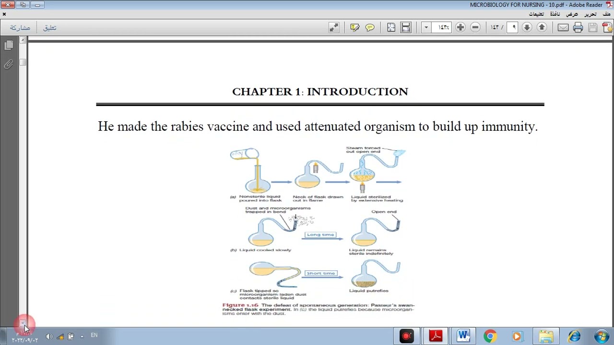Open Google Chrome in taskbar
The width and height of the screenshot is (614, 345).
point(490,336)
